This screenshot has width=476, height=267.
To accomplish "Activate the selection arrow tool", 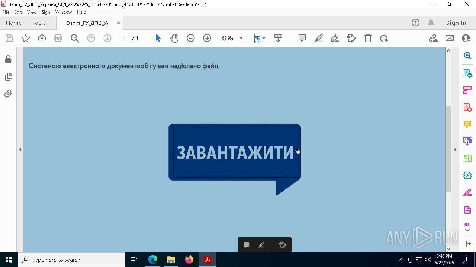I will 158,38.
